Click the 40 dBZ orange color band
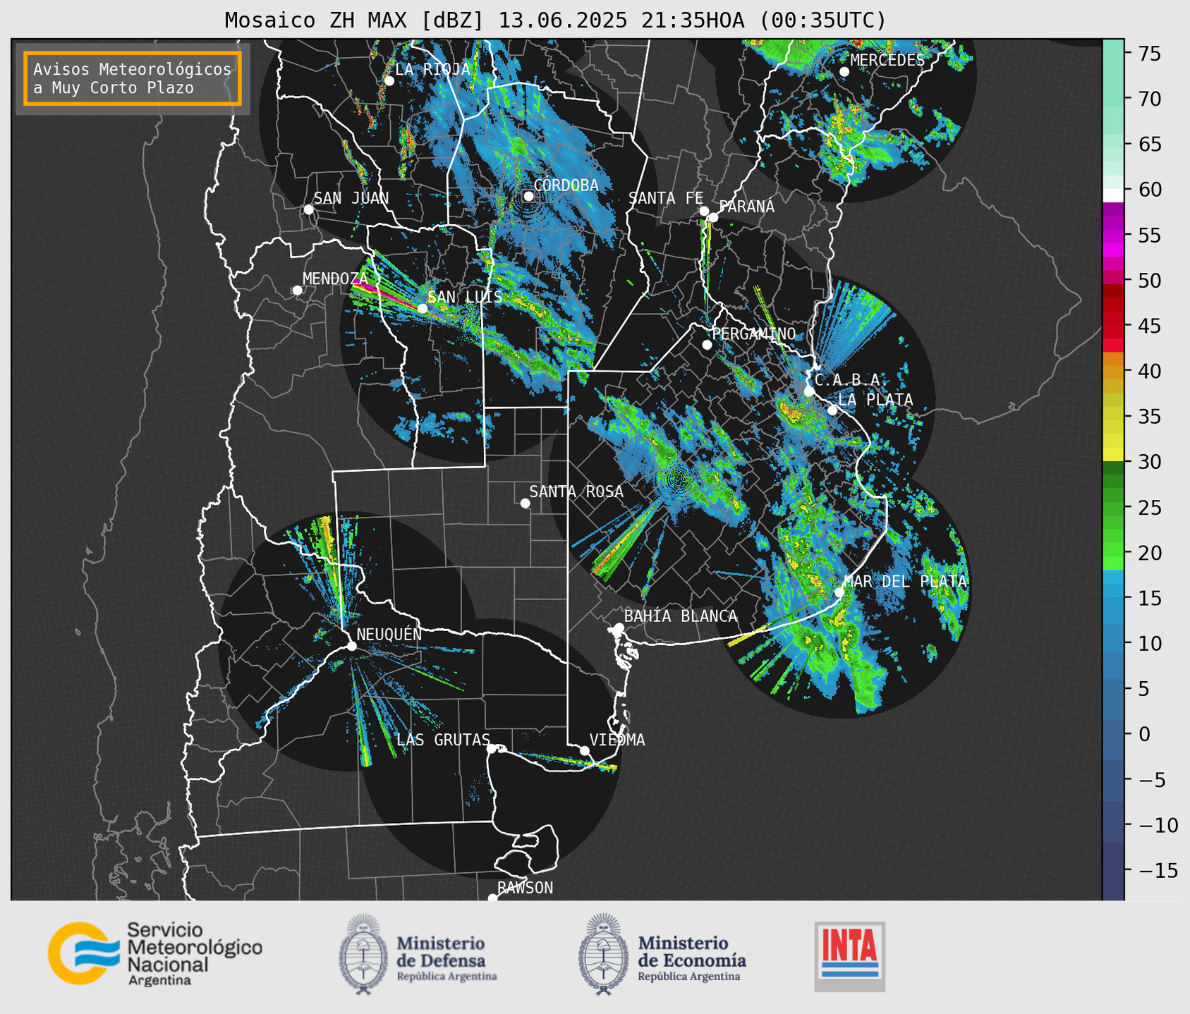The image size is (1190, 1014). point(1113,371)
